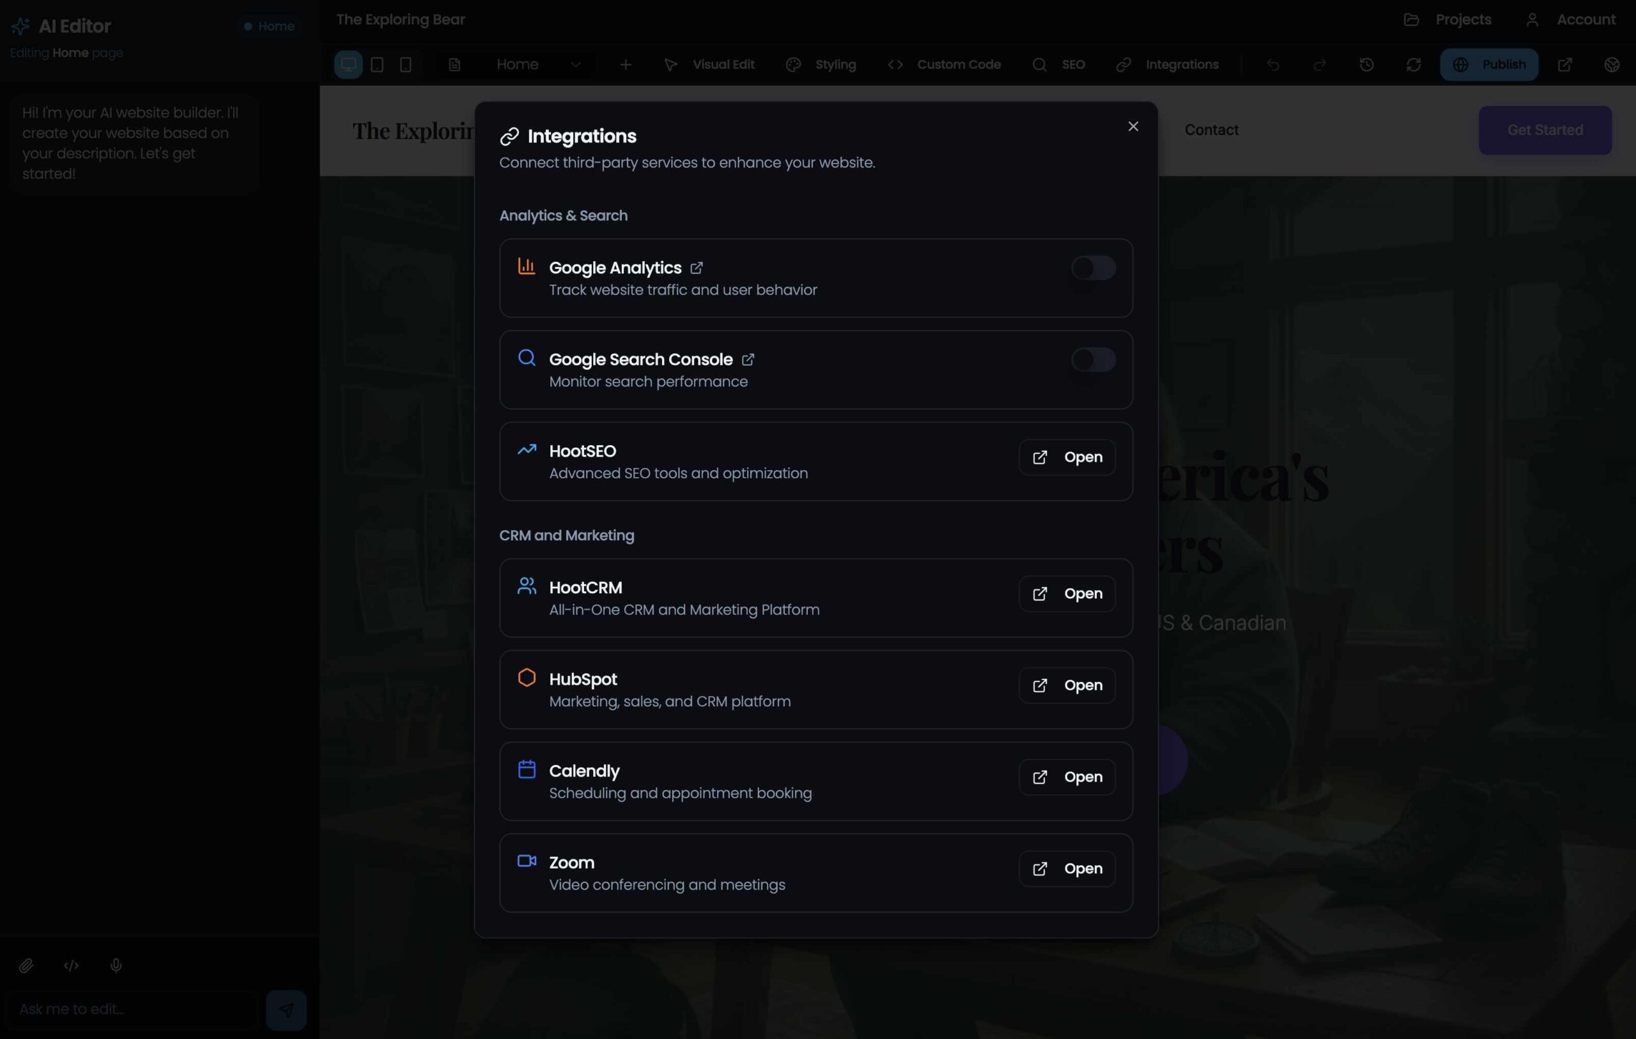Screen dimensions: 1636x1039
Task: Click the Get Started button
Action: [1544, 130]
